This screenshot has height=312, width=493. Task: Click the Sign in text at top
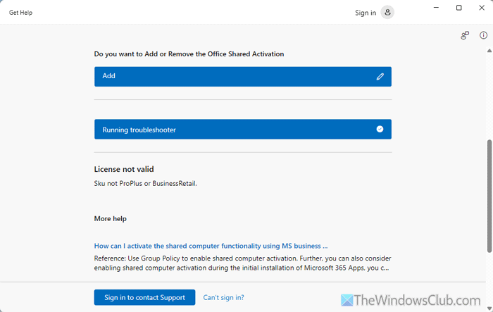coord(366,13)
